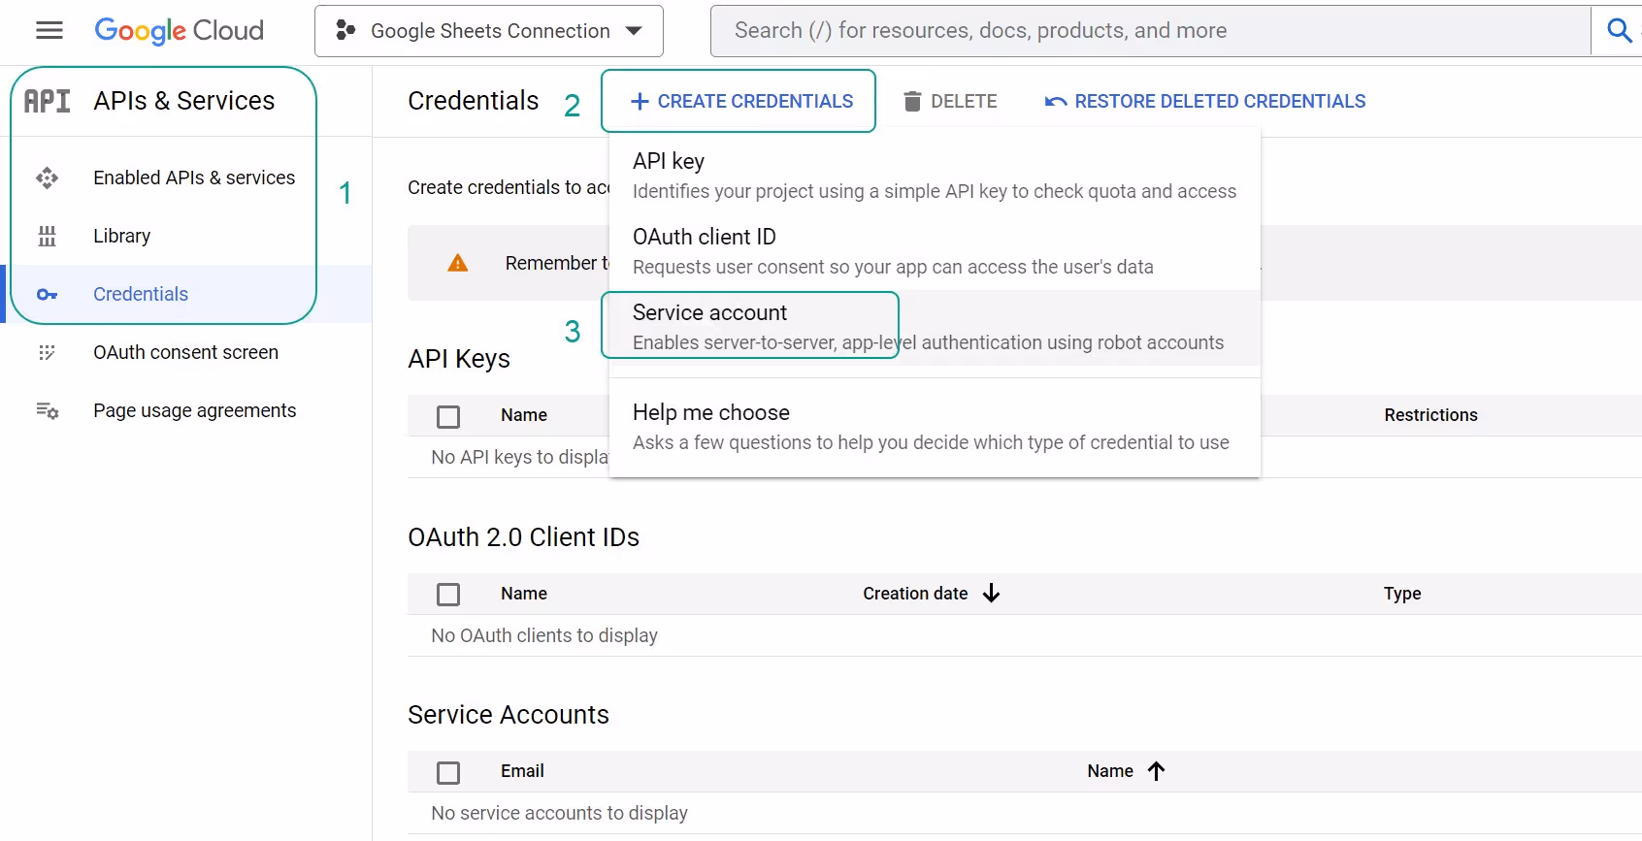Open the Google Sheets Connection project dropdown
The image size is (1642, 841).
489,31
